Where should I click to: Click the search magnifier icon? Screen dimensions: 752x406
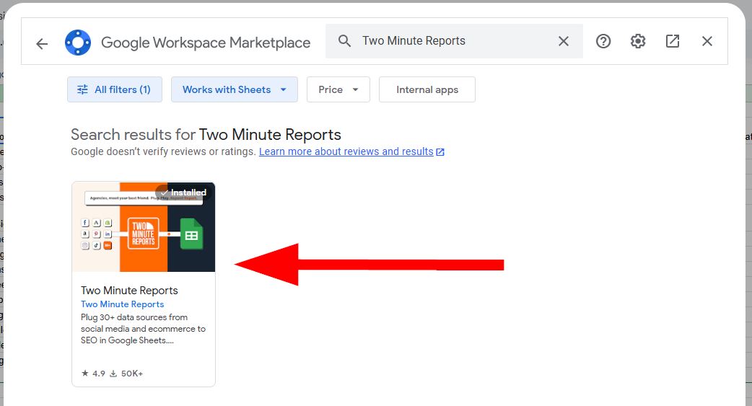point(344,40)
